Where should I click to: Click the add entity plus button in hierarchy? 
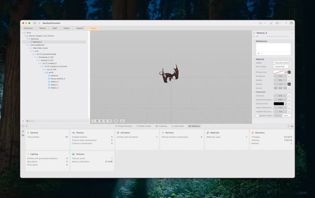tap(23, 121)
